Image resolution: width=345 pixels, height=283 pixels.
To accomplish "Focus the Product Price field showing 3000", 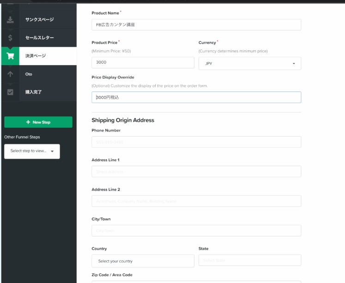I will point(143,63).
